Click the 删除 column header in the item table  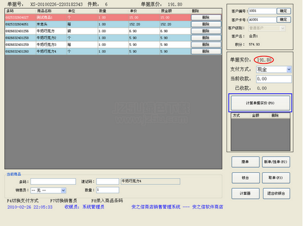pyautogui.click(x=206, y=11)
